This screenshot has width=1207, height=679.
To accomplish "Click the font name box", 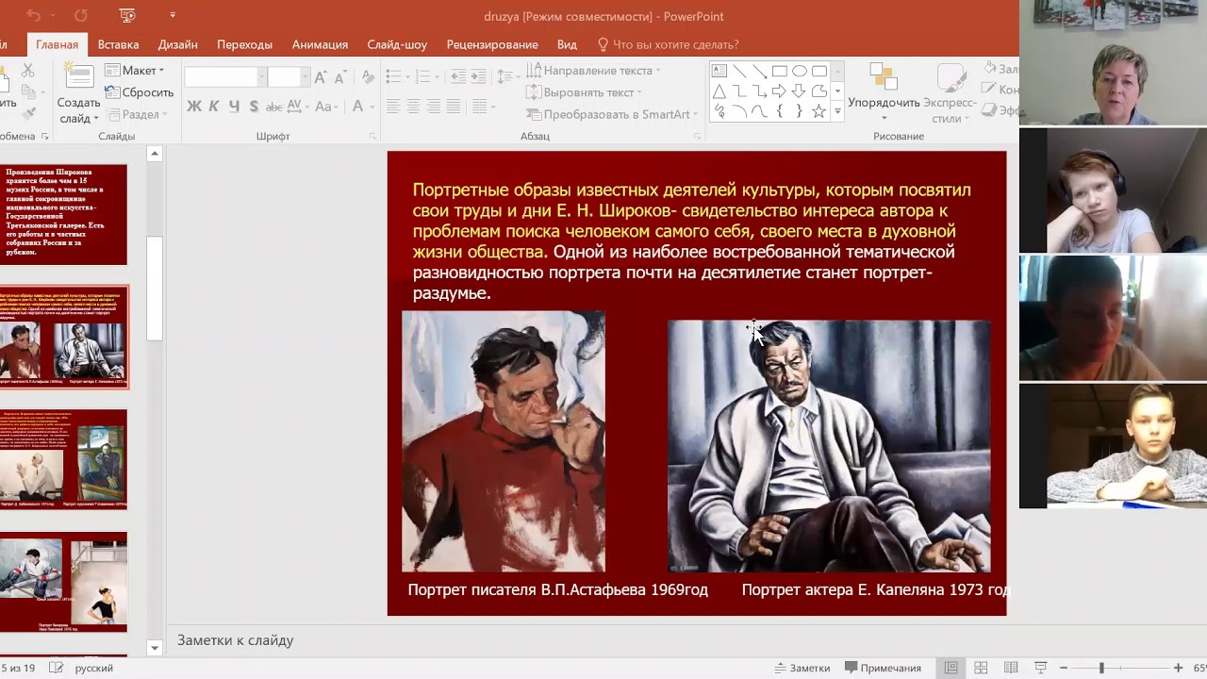I will click(224, 77).
